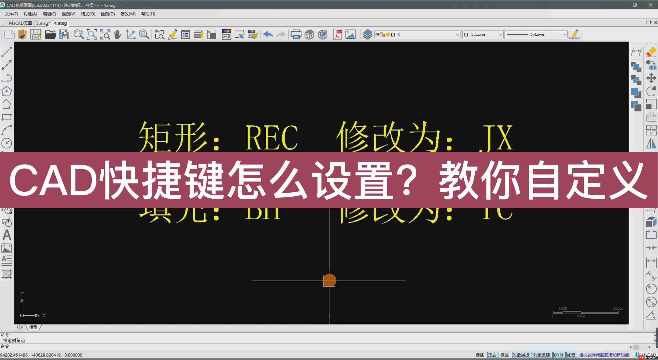658x360 pixels.
Task: Open the layer manager stack icon
Action: 367,34
